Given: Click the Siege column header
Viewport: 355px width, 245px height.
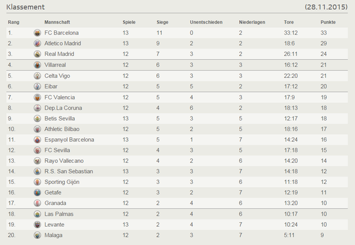Looking at the screenshot, I should click(x=162, y=22).
